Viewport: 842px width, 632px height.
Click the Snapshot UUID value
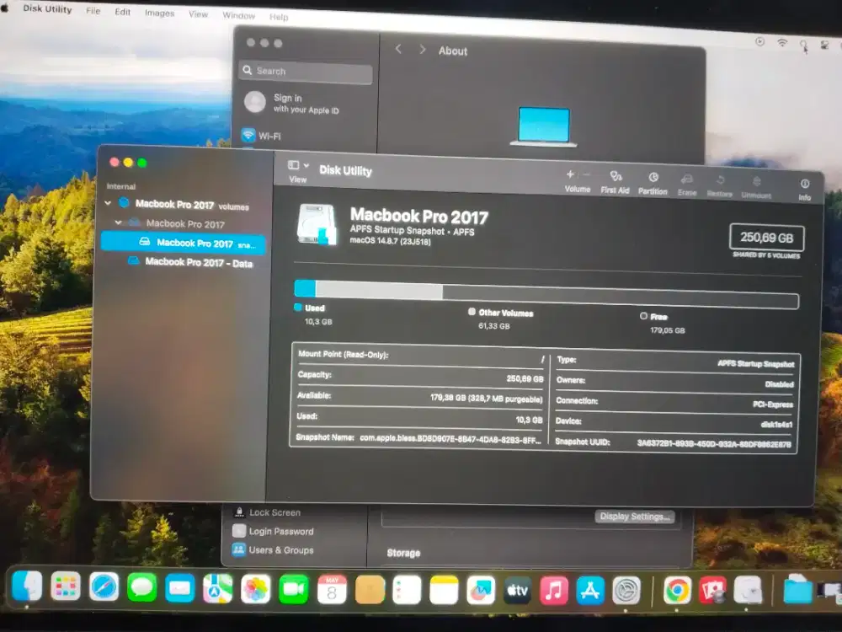(x=714, y=444)
